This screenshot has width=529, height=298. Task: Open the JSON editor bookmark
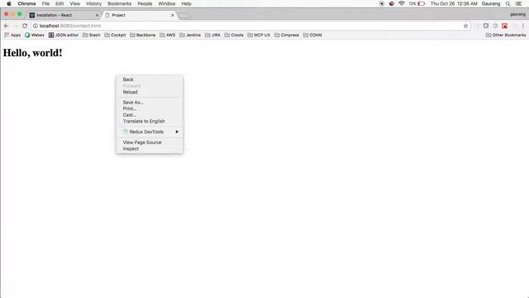[64, 35]
